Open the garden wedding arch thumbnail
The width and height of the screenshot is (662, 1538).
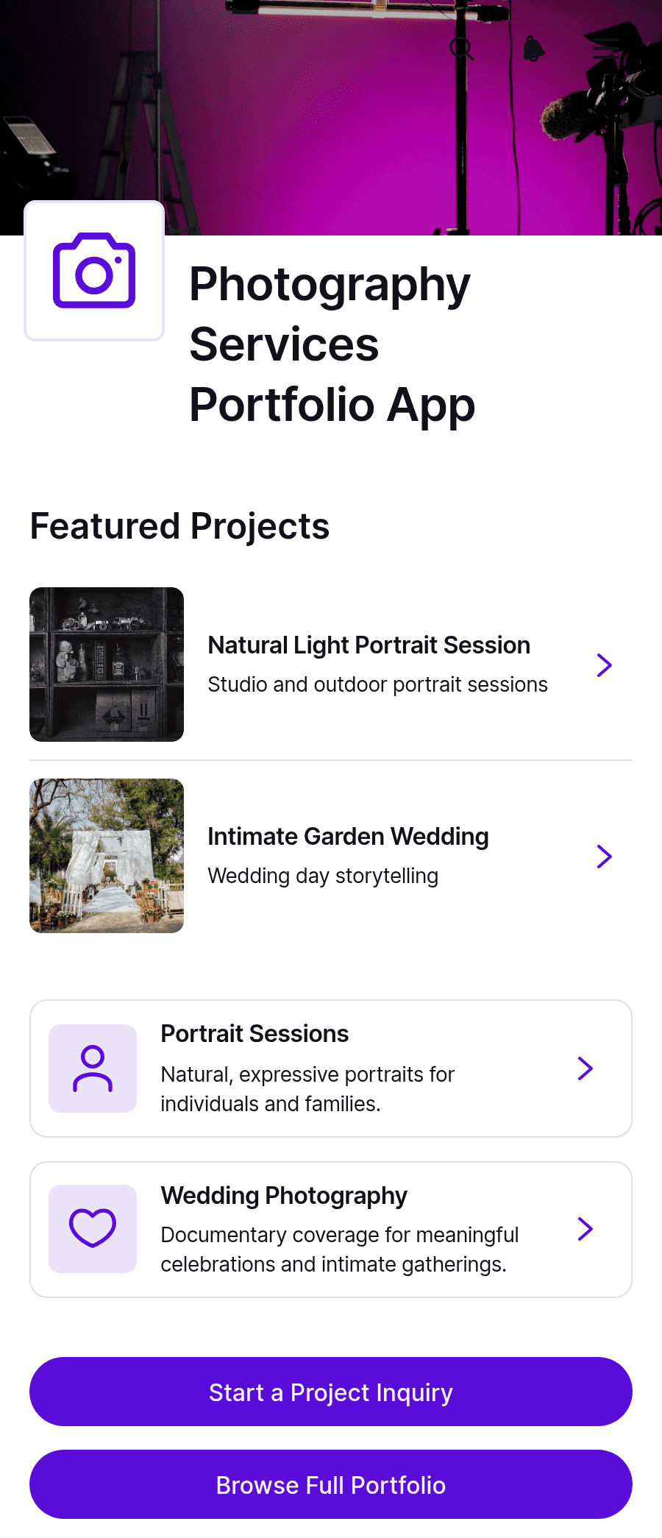click(x=107, y=856)
